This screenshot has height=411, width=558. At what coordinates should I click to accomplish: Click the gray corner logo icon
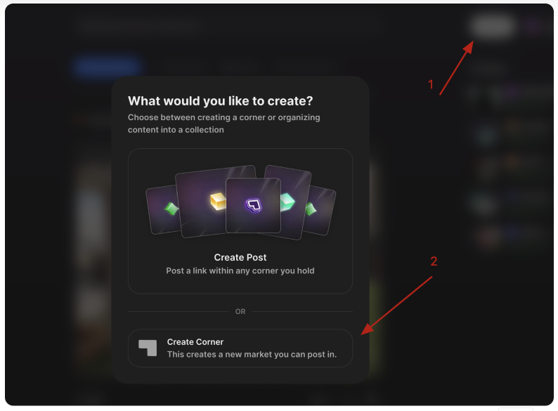click(x=148, y=348)
